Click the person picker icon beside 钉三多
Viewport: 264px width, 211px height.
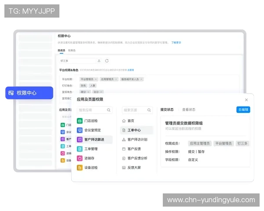99,61
